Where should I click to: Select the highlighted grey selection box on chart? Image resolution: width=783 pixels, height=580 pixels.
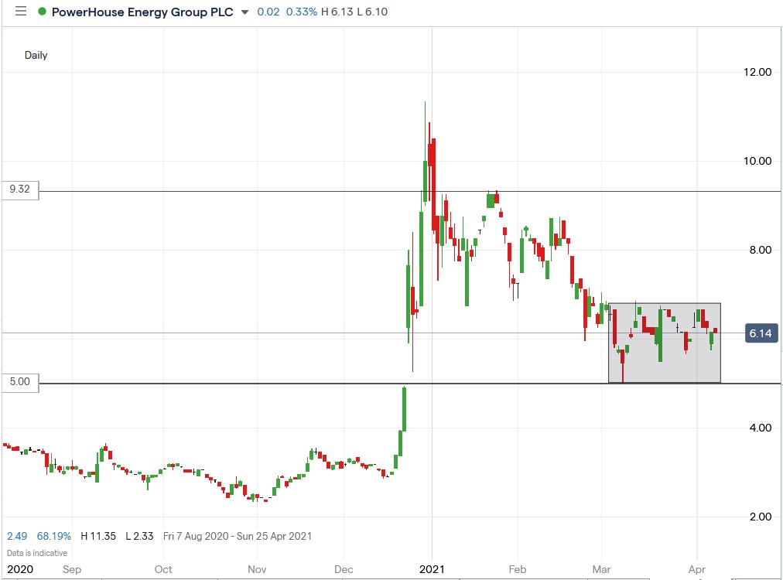[x=664, y=342]
